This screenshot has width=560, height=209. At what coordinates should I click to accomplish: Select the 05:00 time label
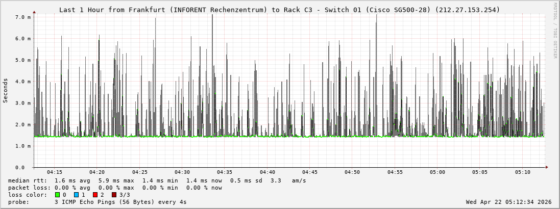[x=437, y=172]
